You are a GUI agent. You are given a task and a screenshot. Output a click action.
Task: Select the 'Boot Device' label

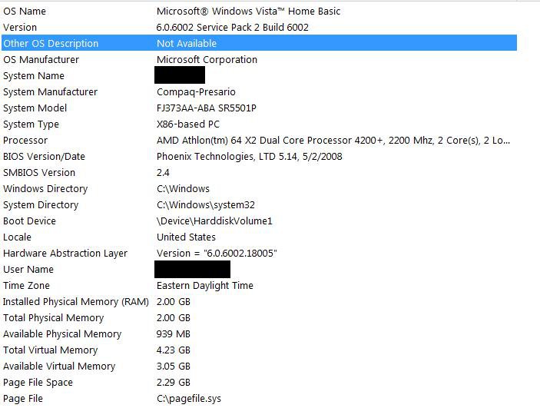29,221
